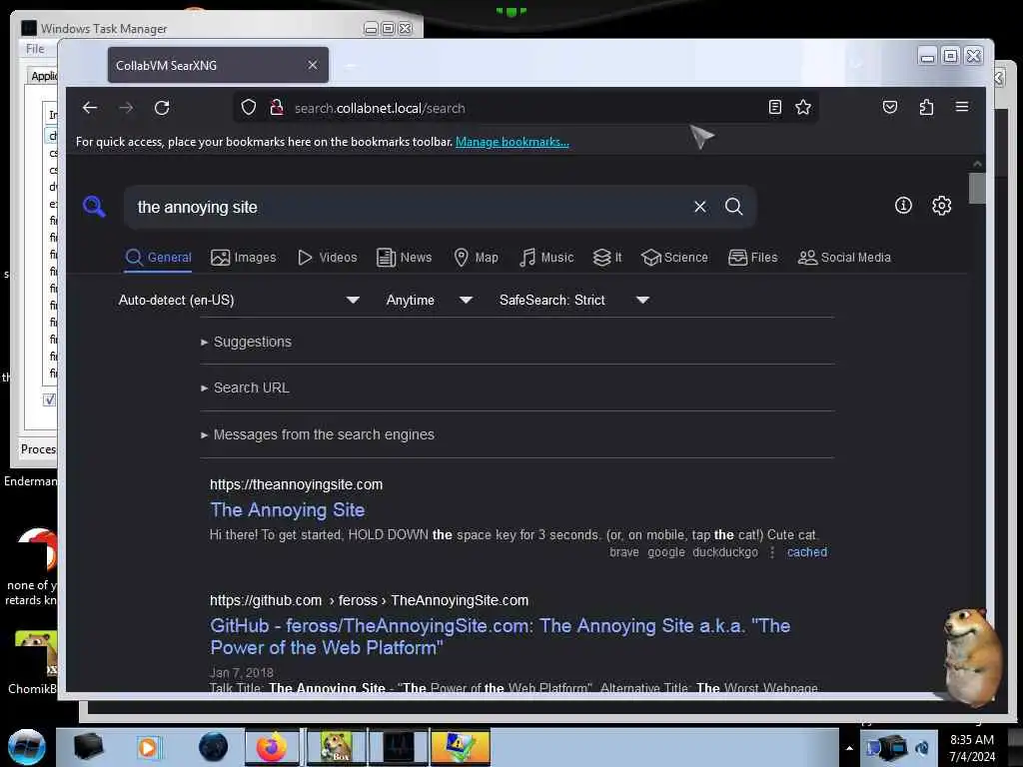The image size is (1023, 767).
Task: Open The Annoying Site result link
Action: [287, 510]
